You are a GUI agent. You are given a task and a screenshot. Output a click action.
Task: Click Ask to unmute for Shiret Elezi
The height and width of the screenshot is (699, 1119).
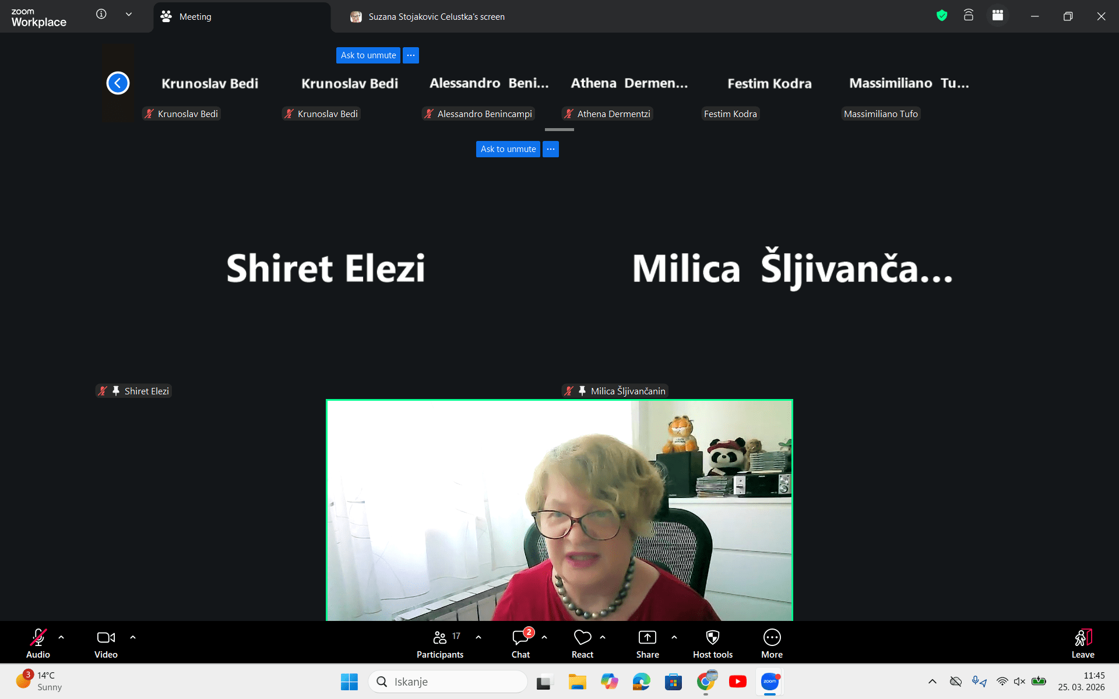508,149
